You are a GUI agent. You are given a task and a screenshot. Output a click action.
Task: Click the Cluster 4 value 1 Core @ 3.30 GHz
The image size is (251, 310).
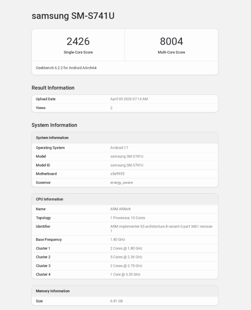pyautogui.click(x=125, y=275)
